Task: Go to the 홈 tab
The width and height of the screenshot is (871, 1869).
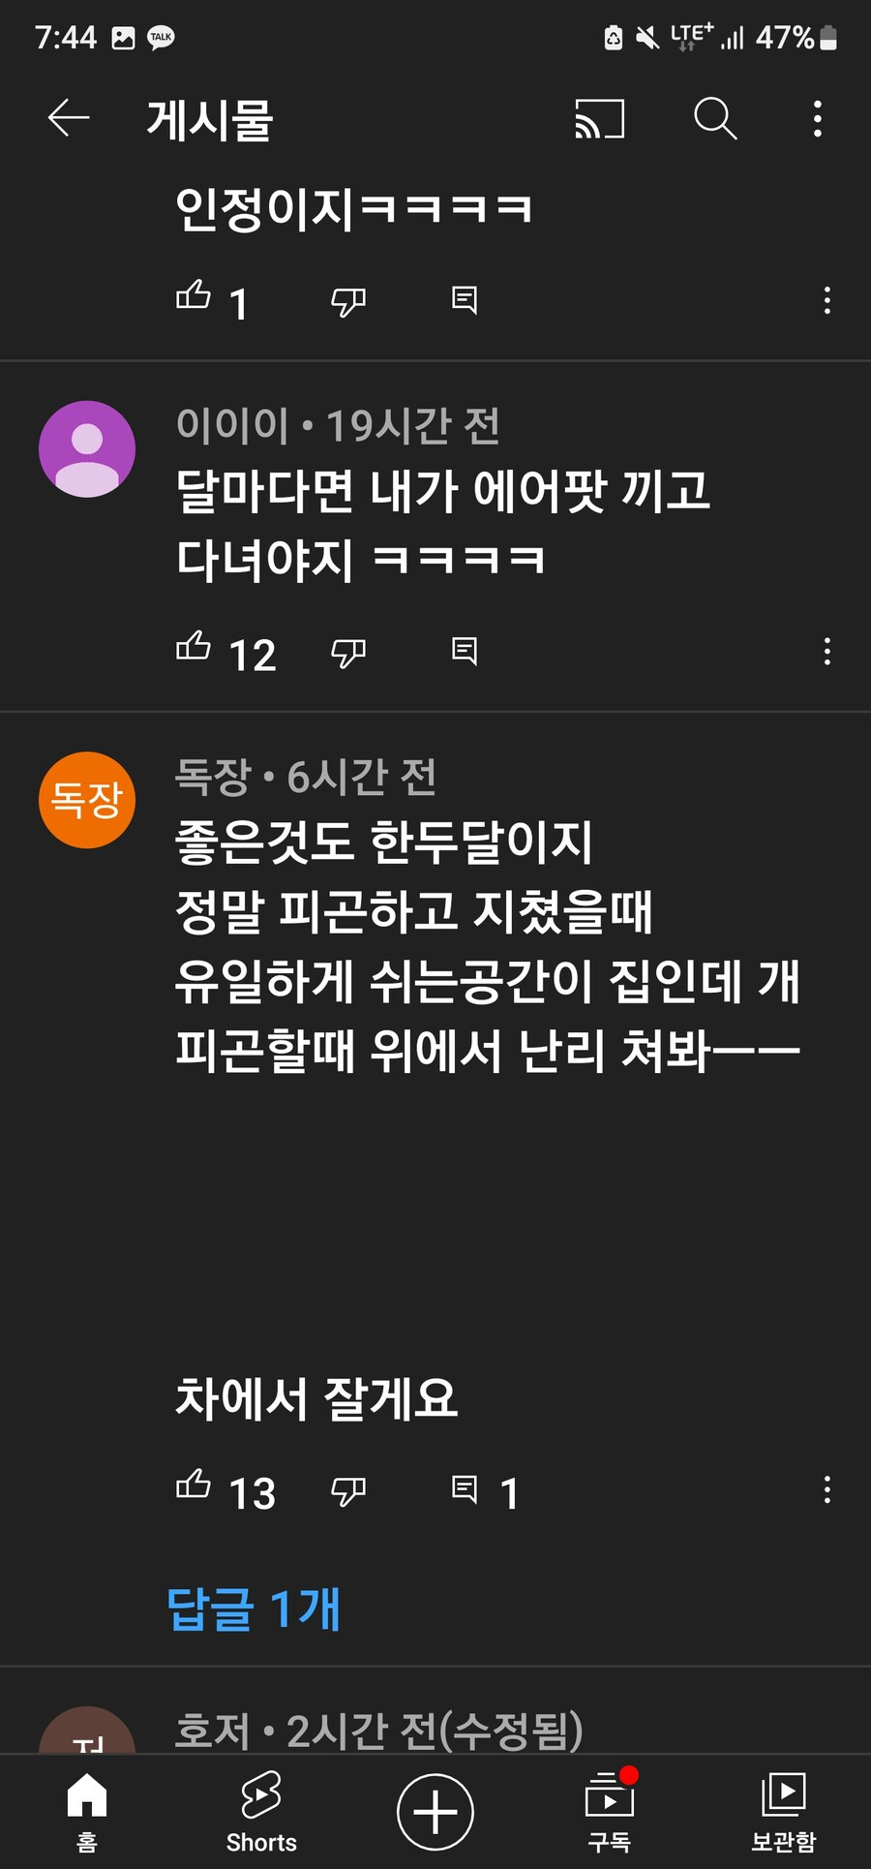Action: coord(87,1812)
